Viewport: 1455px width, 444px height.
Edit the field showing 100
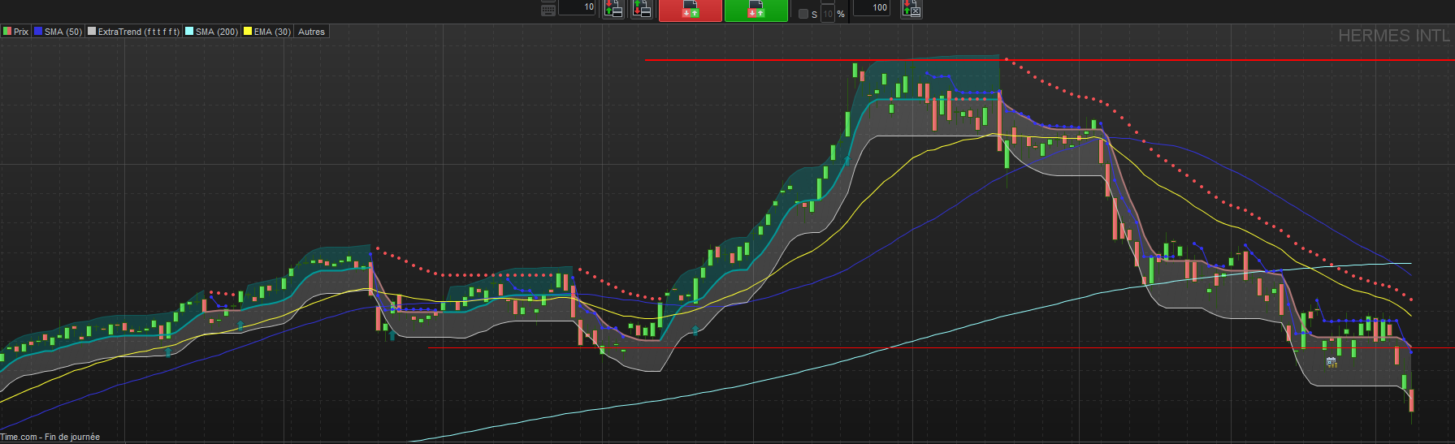click(x=871, y=7)
